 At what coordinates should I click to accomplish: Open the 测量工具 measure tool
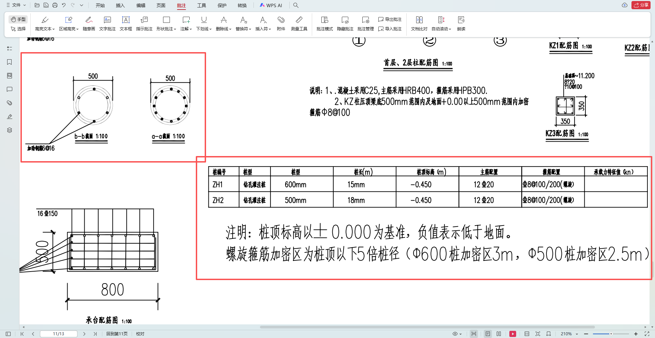299,23
